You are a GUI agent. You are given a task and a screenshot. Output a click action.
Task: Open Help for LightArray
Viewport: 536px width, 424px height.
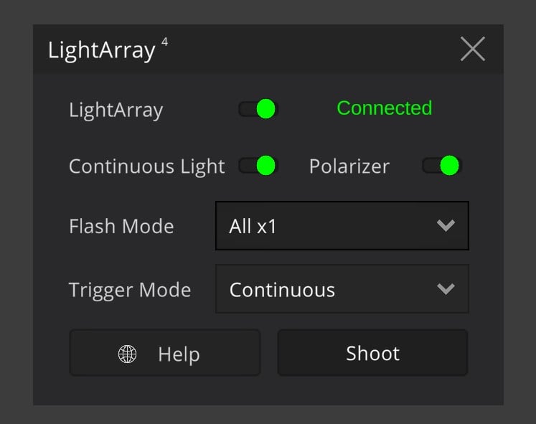click(x=165, y=353)
